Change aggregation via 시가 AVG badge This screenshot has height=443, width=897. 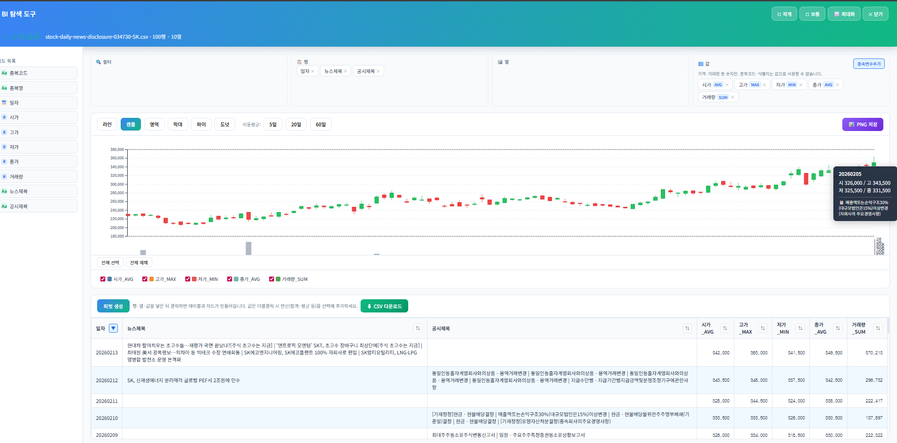click(718, 85)
